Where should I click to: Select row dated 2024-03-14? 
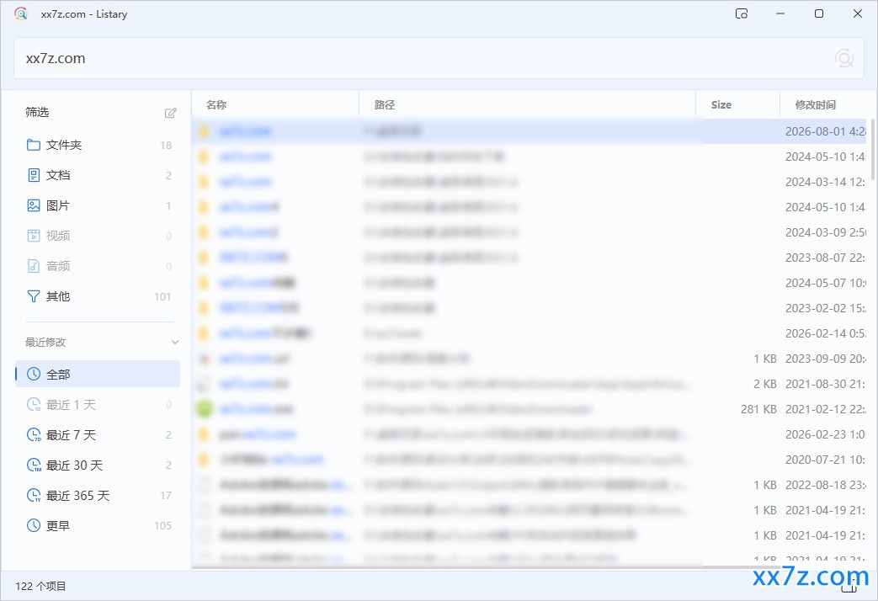[529, 182]
